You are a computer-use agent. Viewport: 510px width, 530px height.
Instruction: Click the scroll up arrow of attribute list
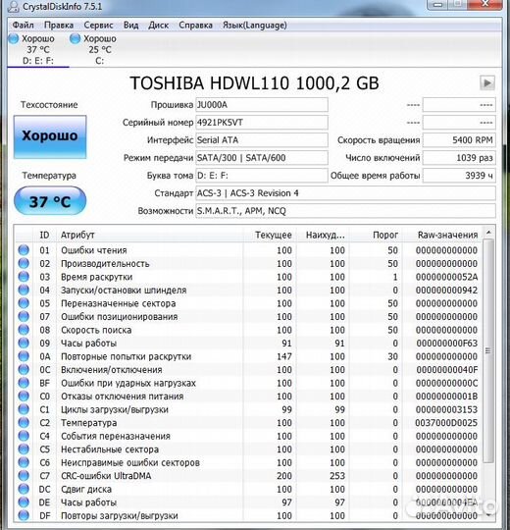click(x=488, y=233)
